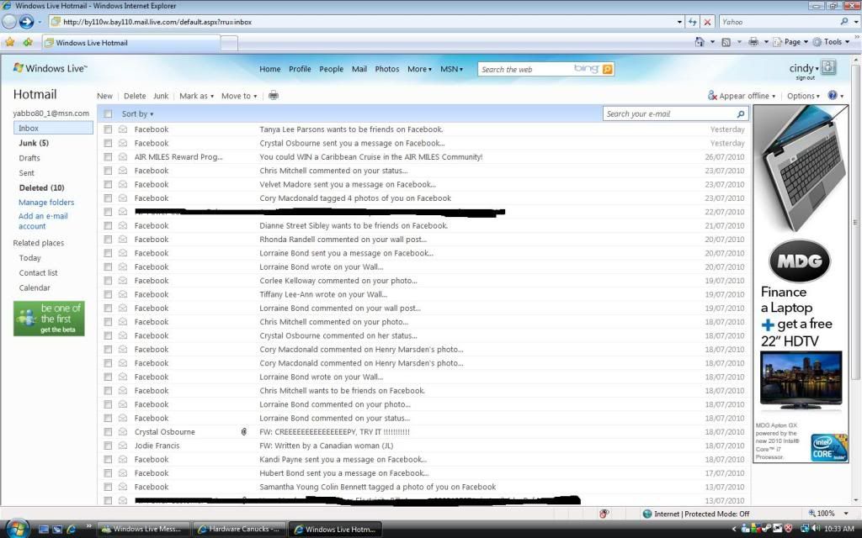Open the Sort by dropdown
The height and width of the screenshot is (538, 862).
click(137, 114)
